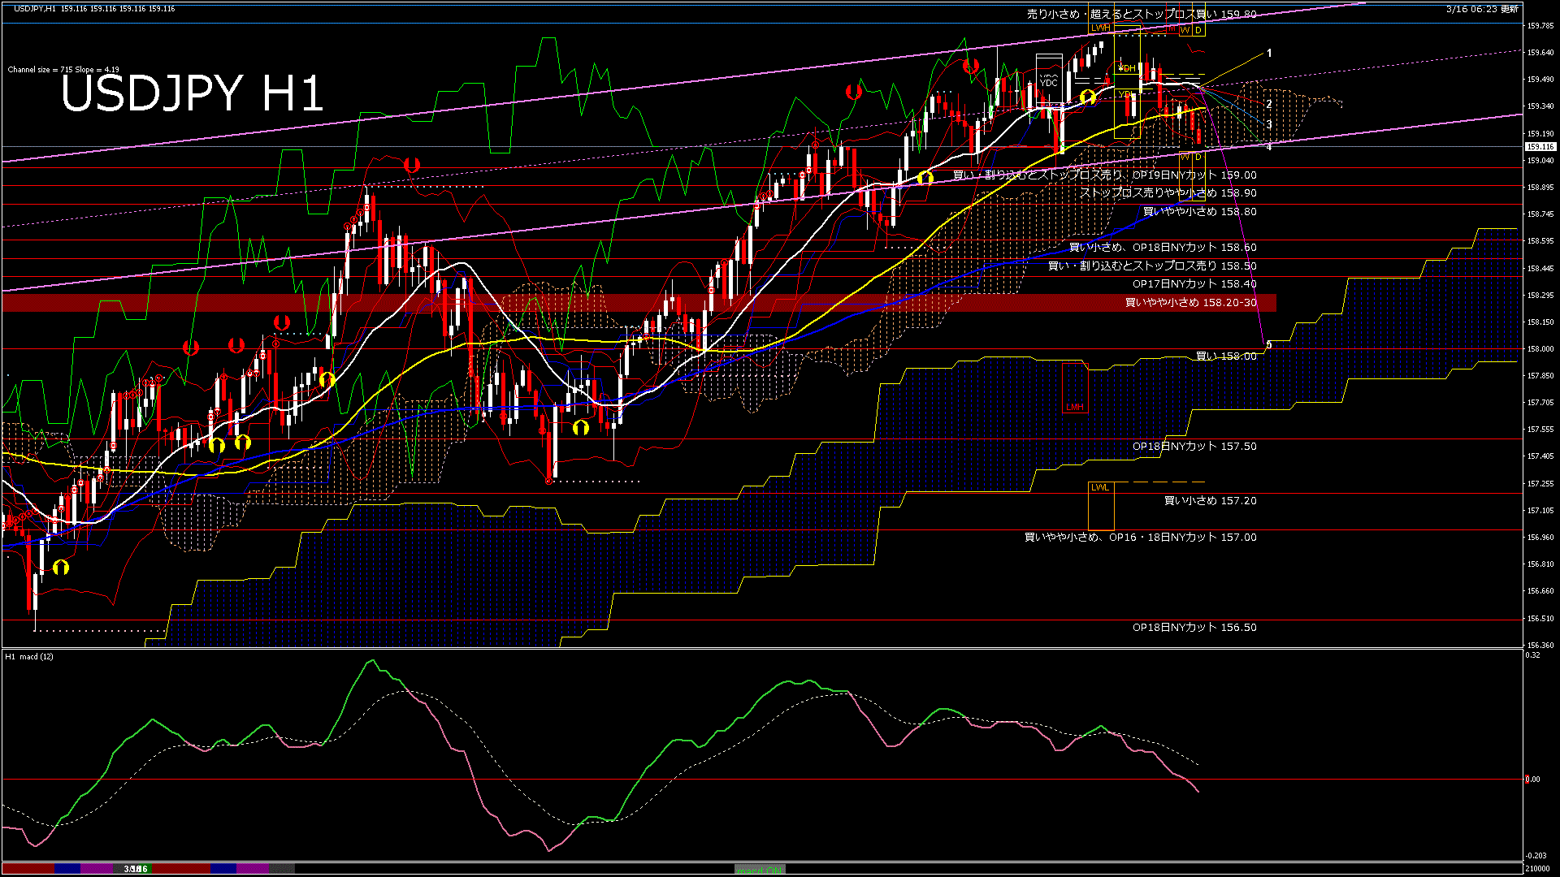Toggle the top D daily pivot box

[x=1198, y=30]
